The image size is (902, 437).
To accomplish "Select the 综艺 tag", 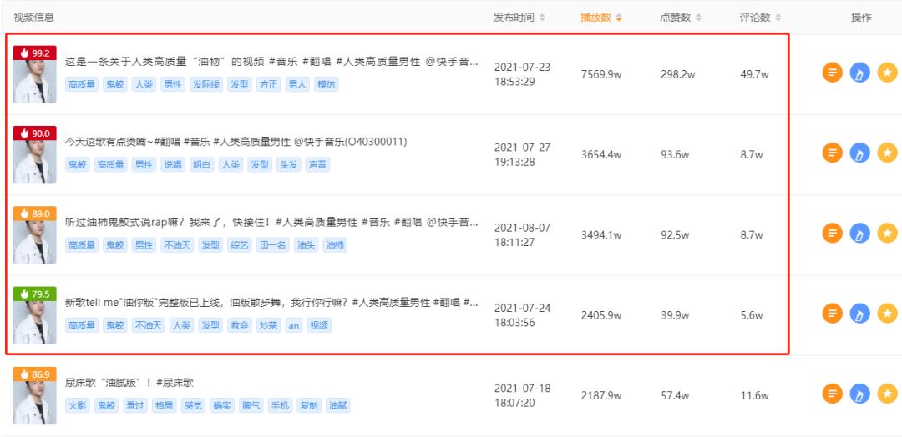I will coord(240,245).
